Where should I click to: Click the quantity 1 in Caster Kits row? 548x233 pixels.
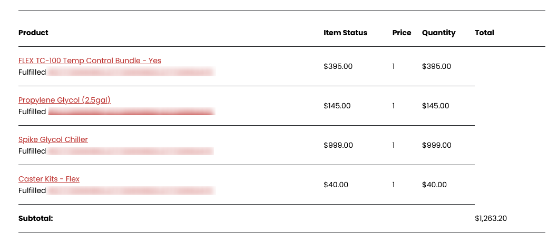[394, 185]
